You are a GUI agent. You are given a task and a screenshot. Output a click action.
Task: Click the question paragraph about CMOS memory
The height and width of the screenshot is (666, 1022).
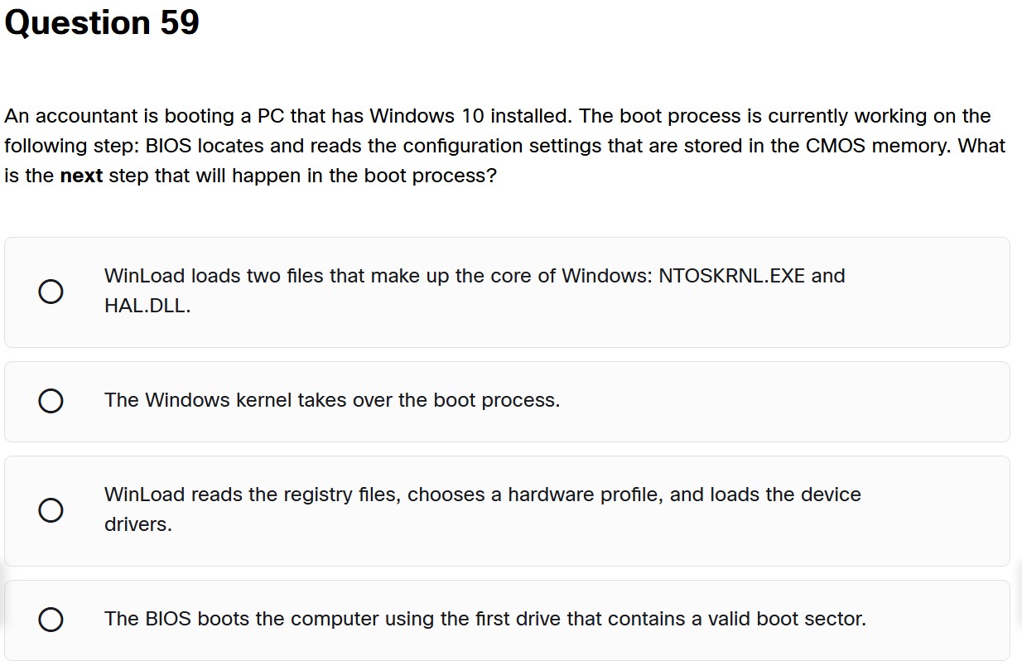[505, 146]
